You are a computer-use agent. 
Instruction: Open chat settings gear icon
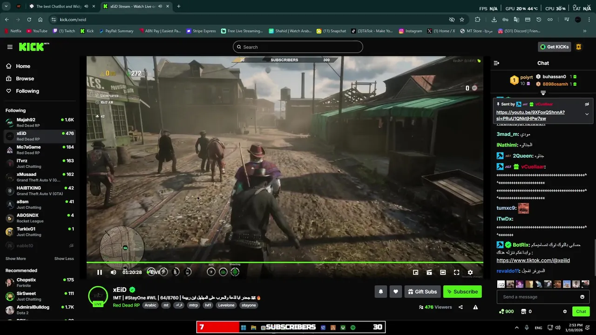tap(565, 312)
